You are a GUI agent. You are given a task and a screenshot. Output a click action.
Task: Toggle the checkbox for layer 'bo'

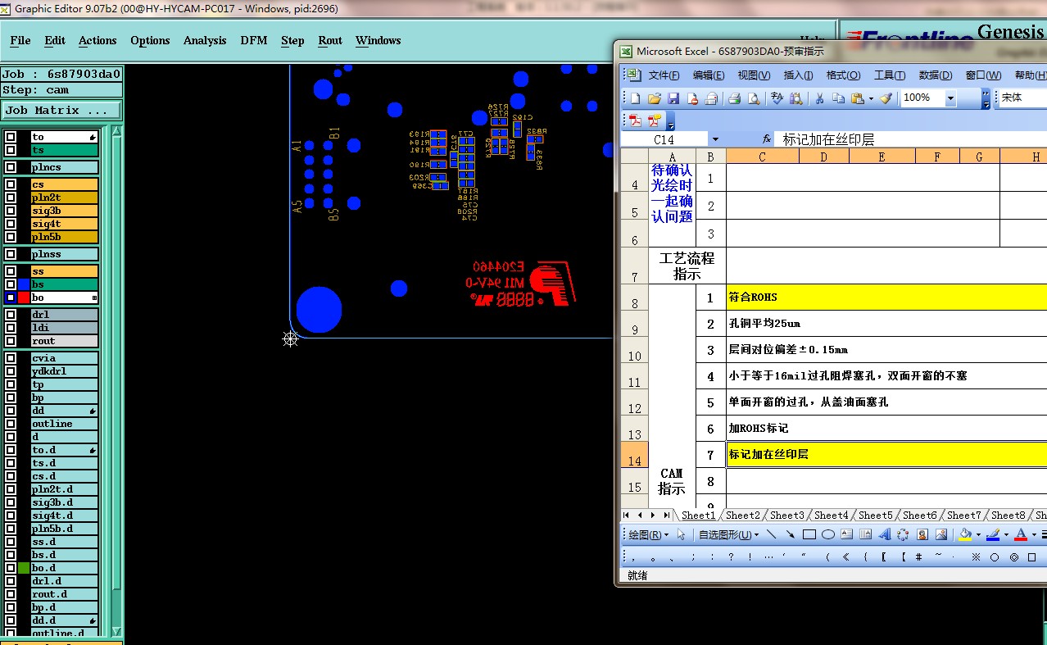11,298
